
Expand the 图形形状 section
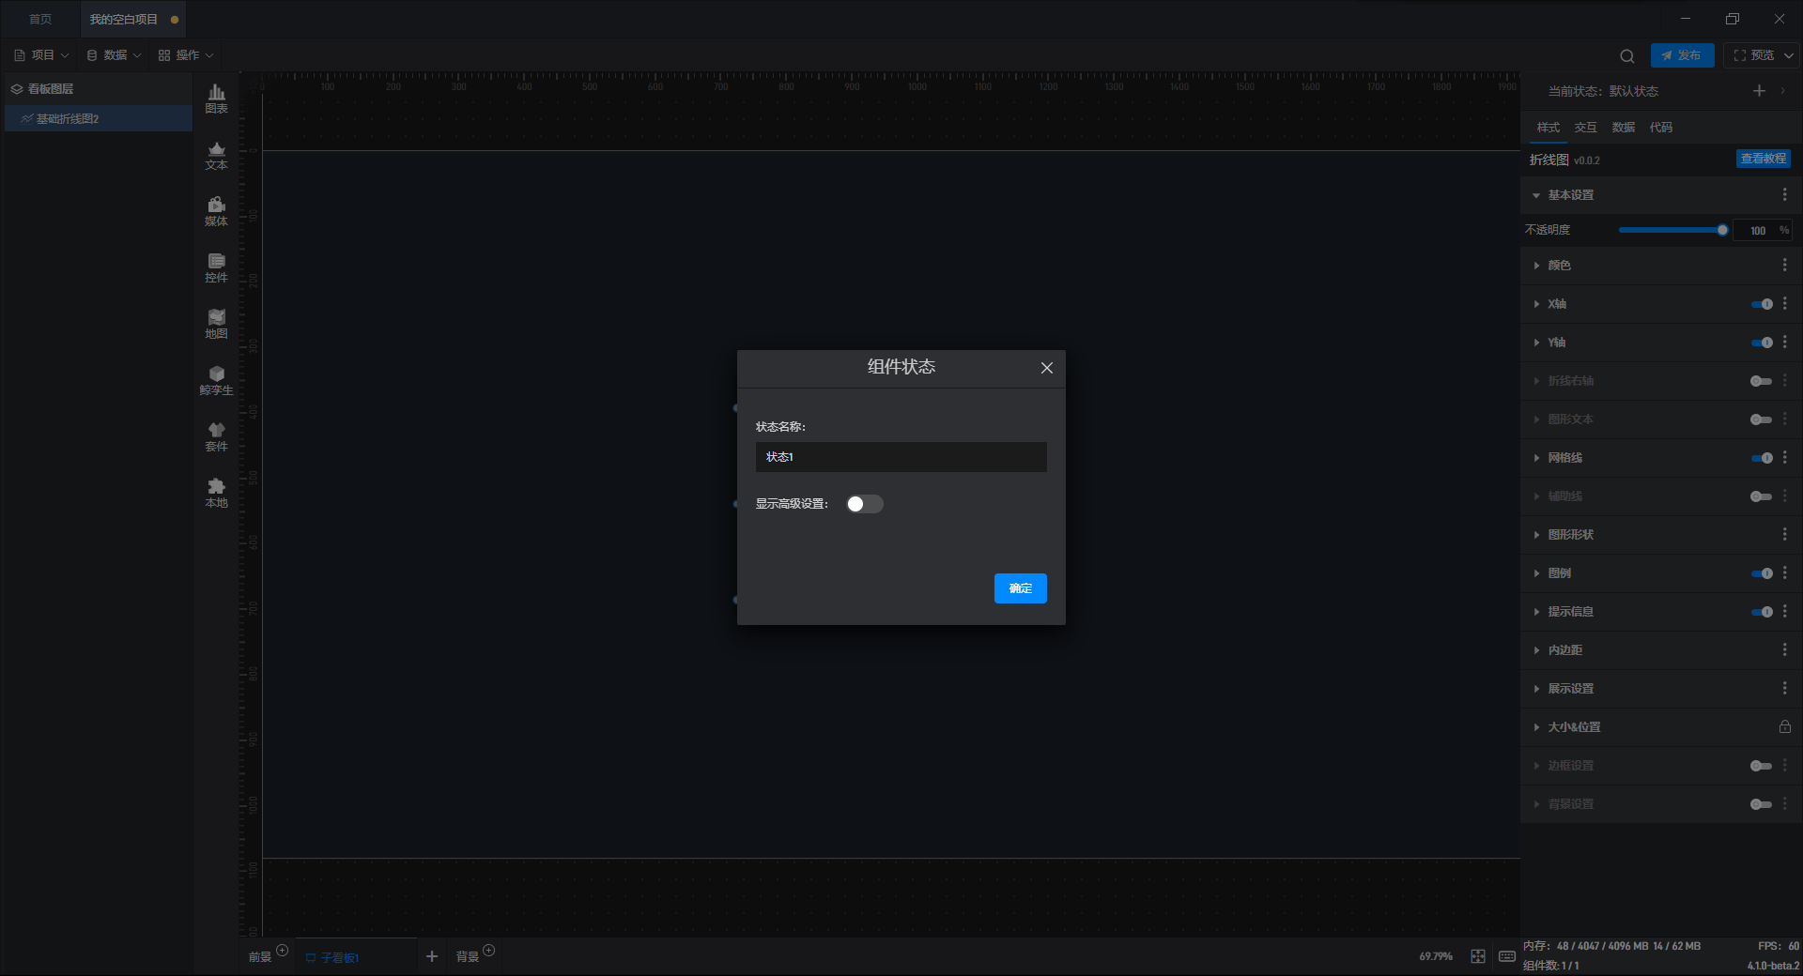coord(1536,535)
